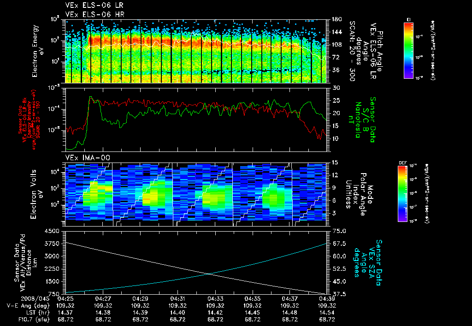Click the 04:37 time tick label
The height and width of the screenshot is (326, 472).
(x=290, y=299)
